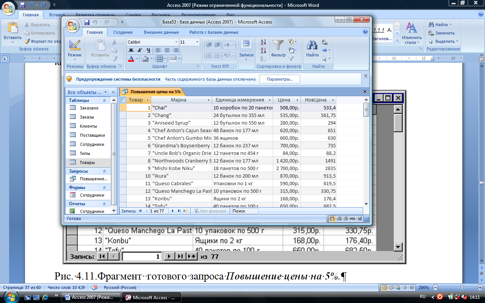Select the Заказано table
Image resolution: width=485 pixels, height=303 pixels.
88,108
